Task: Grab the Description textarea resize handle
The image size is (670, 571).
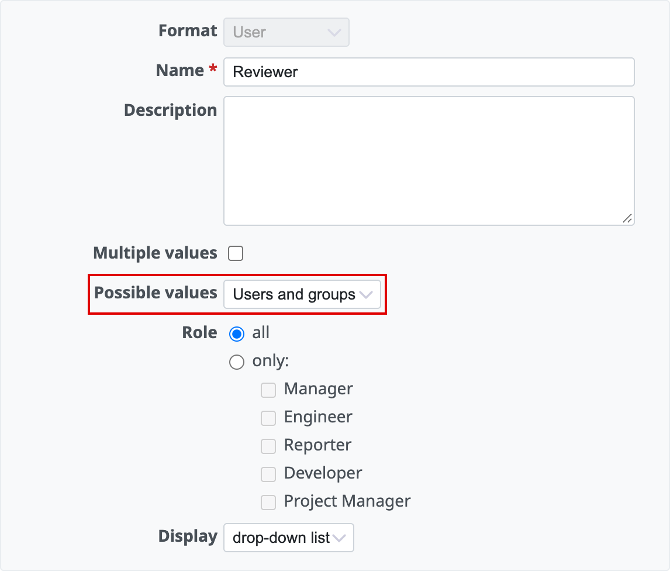Action: pos(627,219)
